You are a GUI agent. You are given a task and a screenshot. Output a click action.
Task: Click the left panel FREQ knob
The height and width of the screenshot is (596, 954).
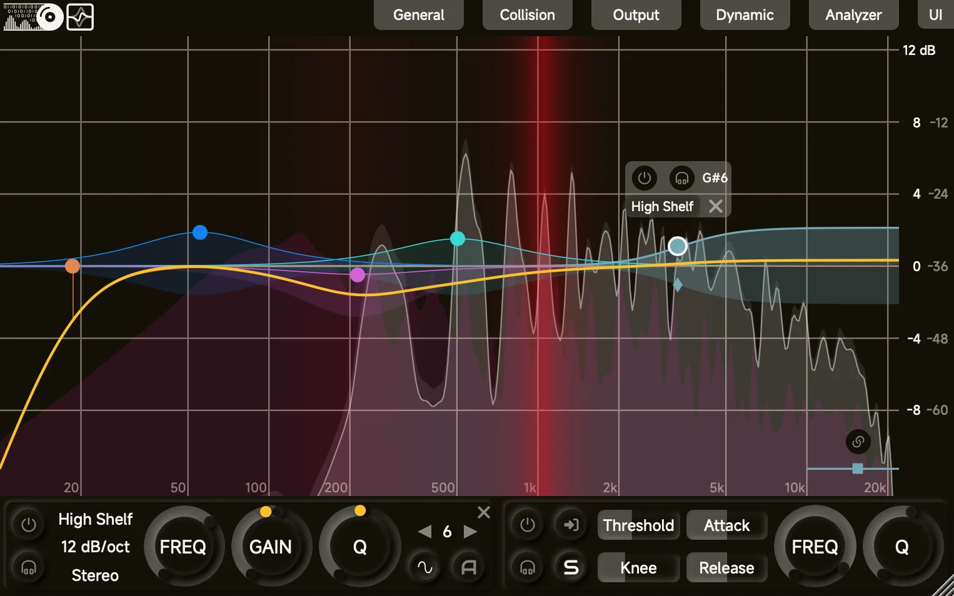(x=183, y=547)
